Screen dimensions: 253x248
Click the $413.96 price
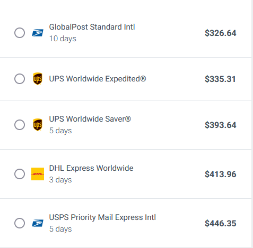[x=221, y=174]
